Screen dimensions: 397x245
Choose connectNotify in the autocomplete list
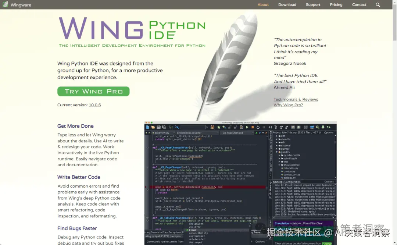click(x=198, y=233)
